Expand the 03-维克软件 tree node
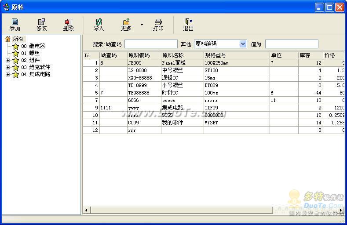This screenshot has width=347, height=225. tap(7, 67)
